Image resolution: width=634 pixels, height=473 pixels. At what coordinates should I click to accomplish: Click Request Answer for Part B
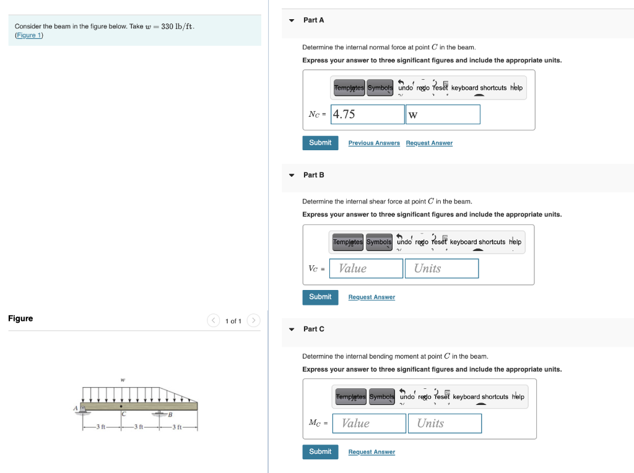(x=371, y=297)
